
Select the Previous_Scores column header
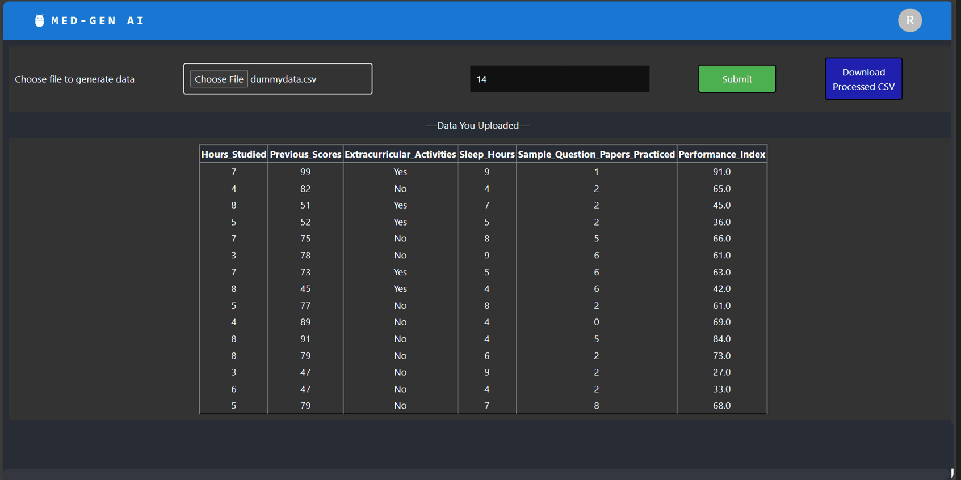[305, 154]
